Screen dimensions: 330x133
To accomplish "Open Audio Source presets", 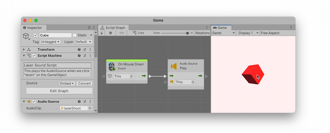I will 85,101.
